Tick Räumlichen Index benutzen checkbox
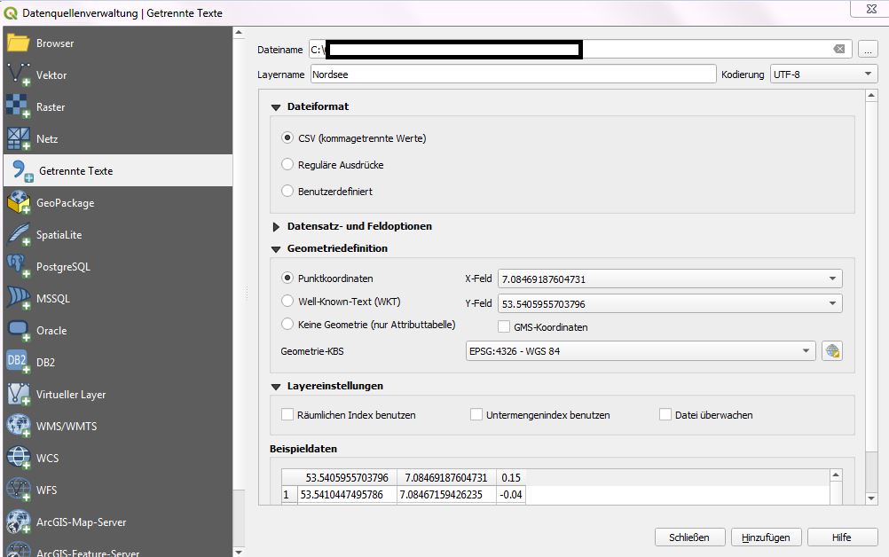The width and height of the screenshot is (889, 557). click(287, 414)
